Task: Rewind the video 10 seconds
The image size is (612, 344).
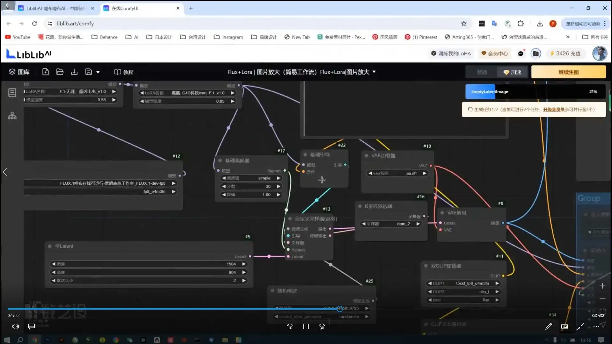Action: (x=290, y=327)
